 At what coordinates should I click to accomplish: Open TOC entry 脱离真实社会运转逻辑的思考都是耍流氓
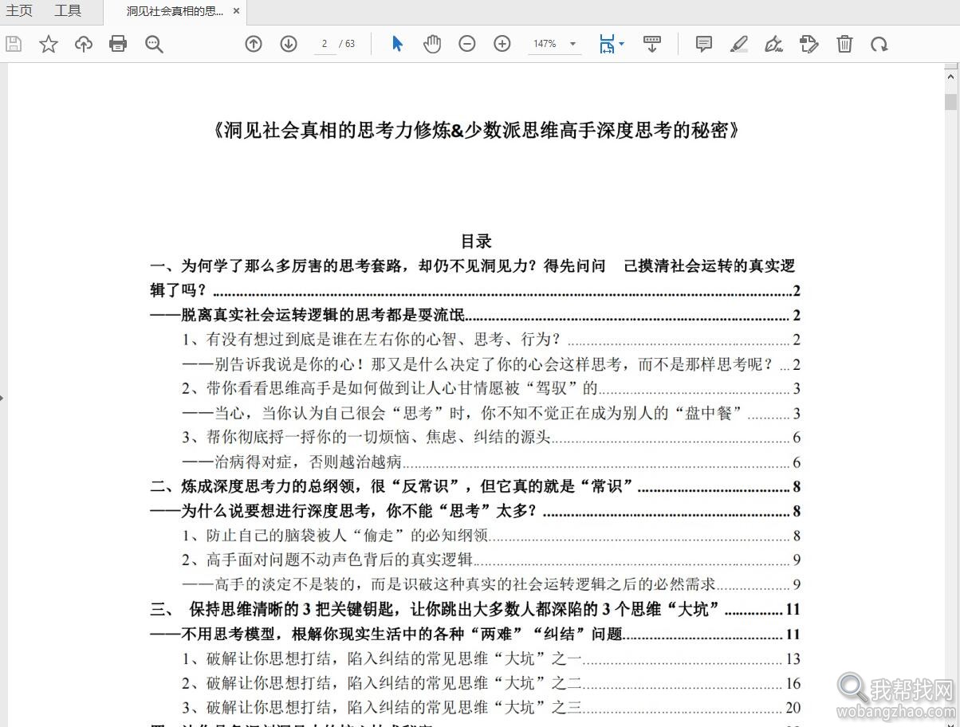tap(475, 315)
